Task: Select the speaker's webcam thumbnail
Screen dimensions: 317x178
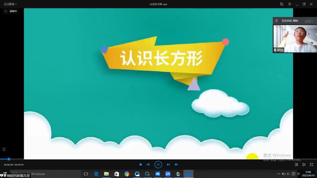Action: pyautogui.click(x=295, y=39)
